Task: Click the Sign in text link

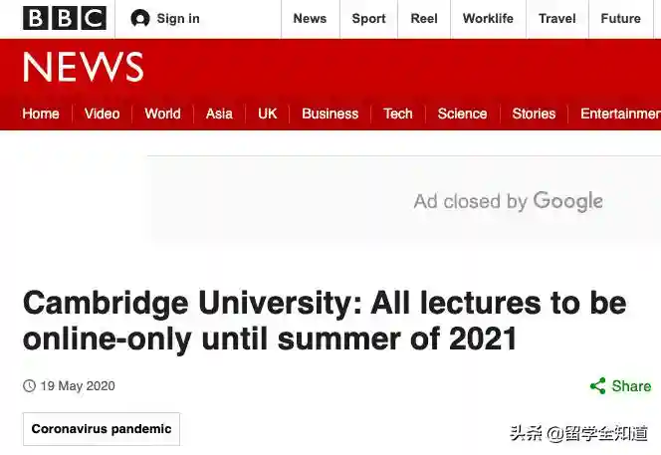Action: tap(178, 19)
